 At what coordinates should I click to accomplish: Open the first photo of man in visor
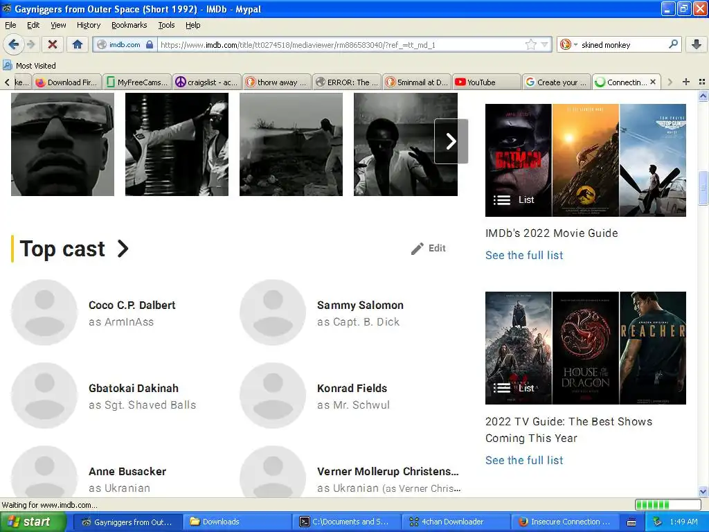tap(62, 144)
